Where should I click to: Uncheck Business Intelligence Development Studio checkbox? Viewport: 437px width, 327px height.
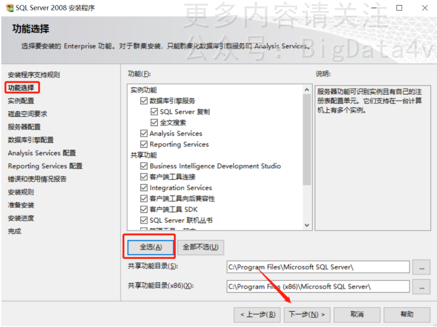coord(144,166)
